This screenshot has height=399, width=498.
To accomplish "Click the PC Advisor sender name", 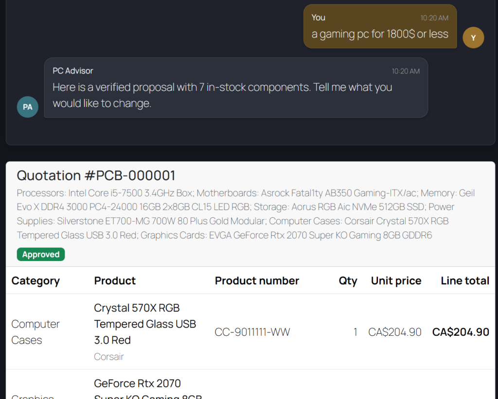I will point(73,70).
